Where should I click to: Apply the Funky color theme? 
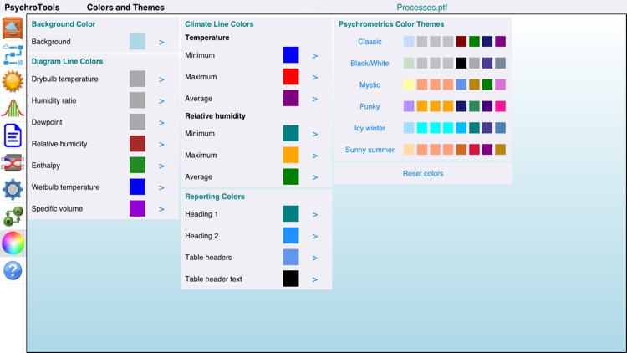[370, 106]
